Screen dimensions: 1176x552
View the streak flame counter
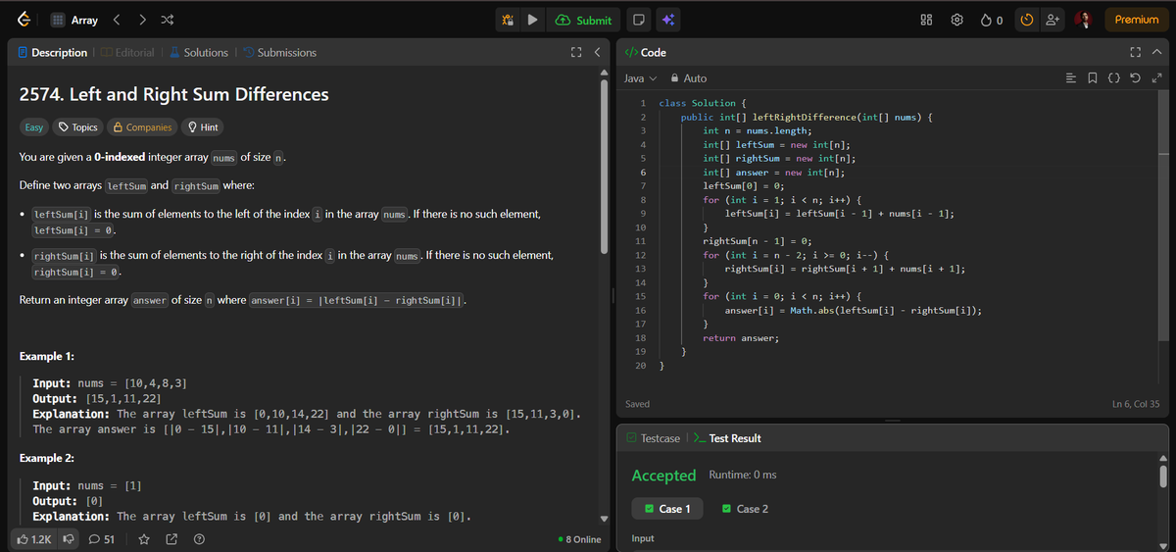pos(991,20)
